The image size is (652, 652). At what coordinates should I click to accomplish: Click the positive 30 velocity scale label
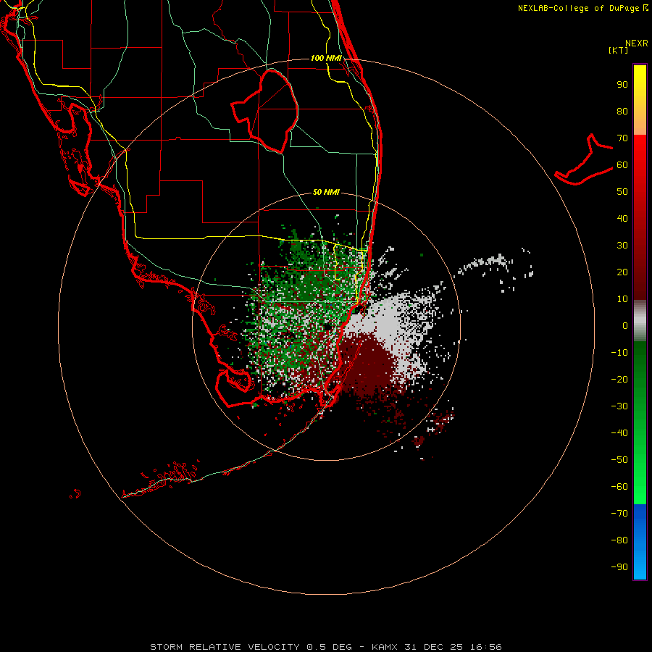click(x=622, y=246)
